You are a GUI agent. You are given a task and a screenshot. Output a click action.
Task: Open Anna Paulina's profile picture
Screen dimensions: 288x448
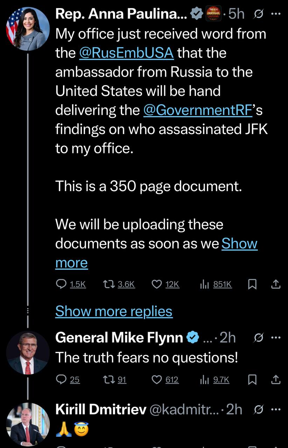point(28,29)
